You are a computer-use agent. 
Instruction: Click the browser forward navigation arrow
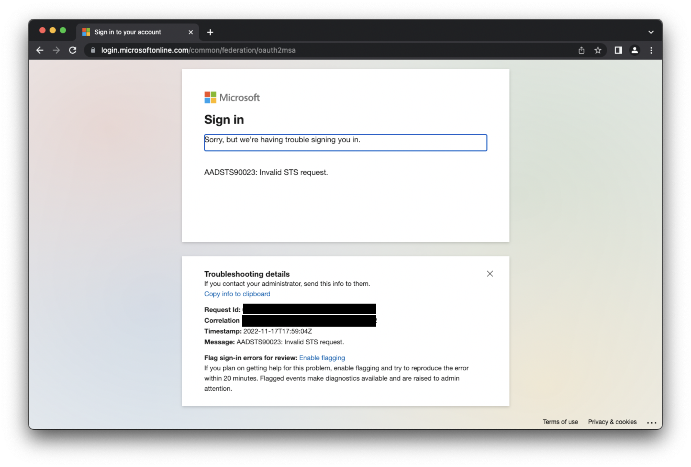tap(57, 50)
